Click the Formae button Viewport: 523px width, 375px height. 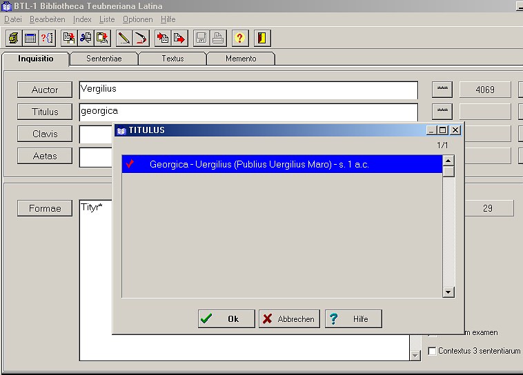pyautogui.click(x=45, y=208)
